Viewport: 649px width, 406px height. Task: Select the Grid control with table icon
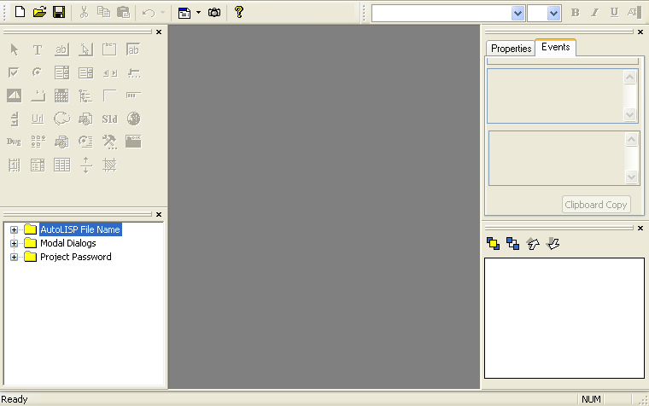coord(61,165)
